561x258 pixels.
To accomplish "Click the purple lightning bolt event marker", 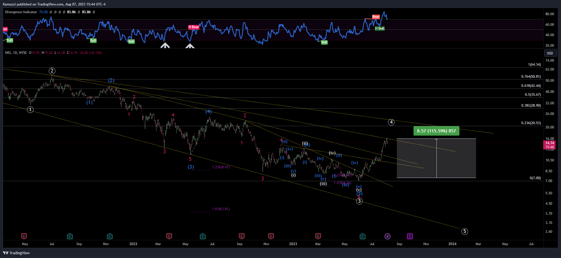I will (x=387, y=236).
